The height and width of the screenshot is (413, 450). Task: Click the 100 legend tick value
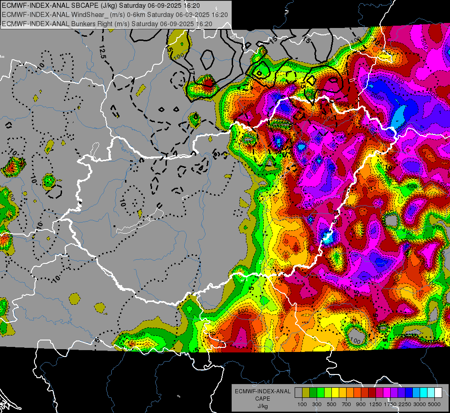[302, 404]
